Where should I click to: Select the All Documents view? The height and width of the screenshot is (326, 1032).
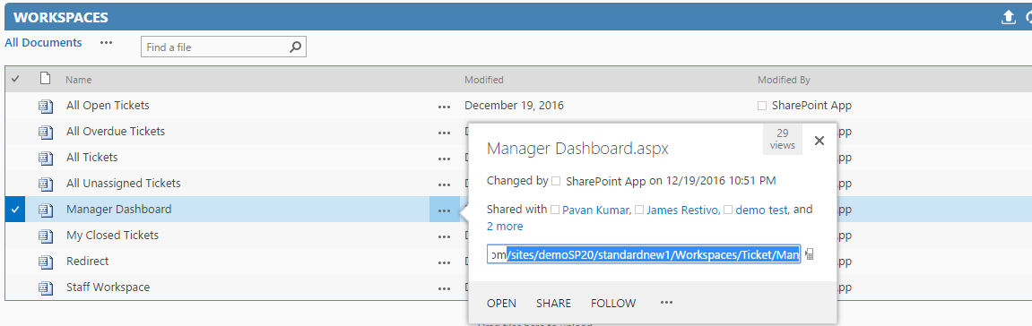43,43
